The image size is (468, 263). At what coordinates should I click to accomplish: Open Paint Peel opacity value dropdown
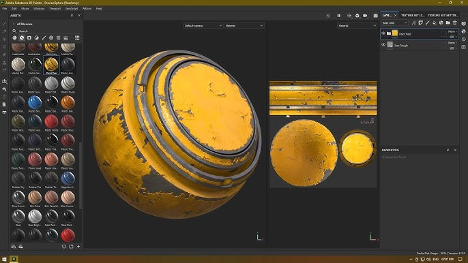coord(453,37)
